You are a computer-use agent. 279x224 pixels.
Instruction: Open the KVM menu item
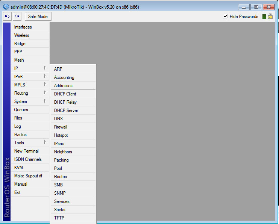click(x=30, y=167)
